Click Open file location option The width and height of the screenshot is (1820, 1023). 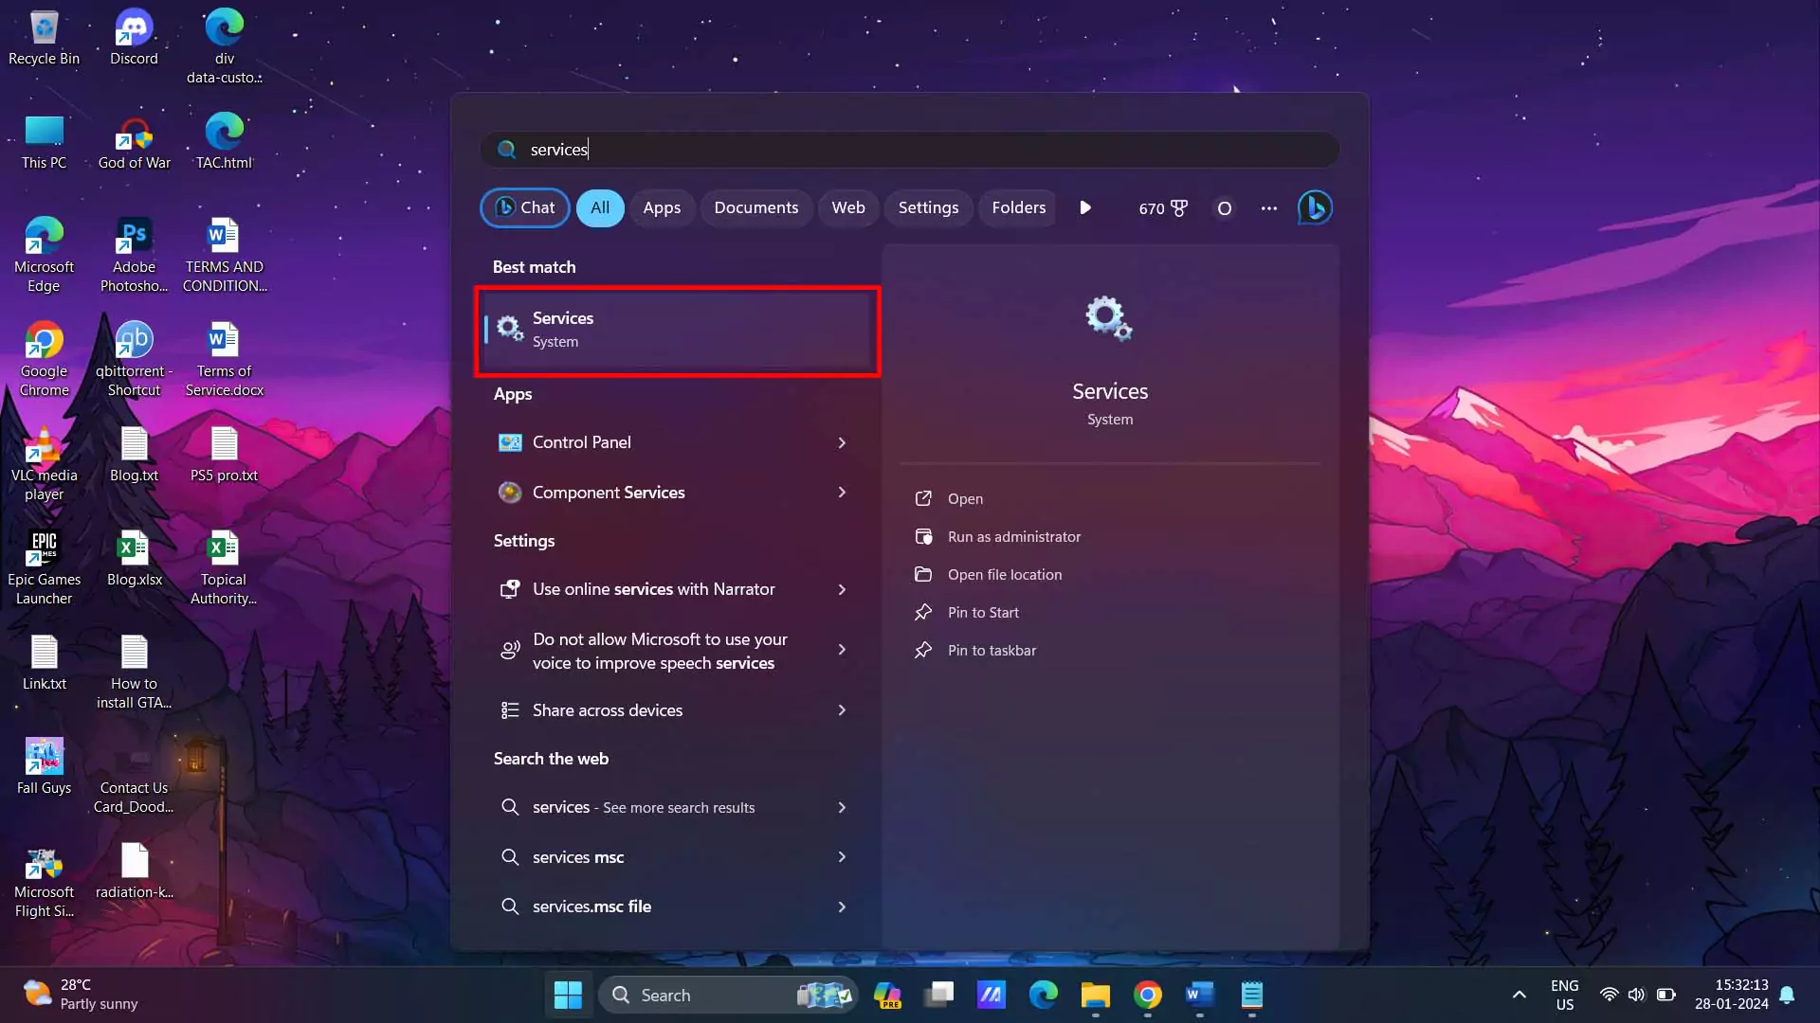coord(1005,573)
